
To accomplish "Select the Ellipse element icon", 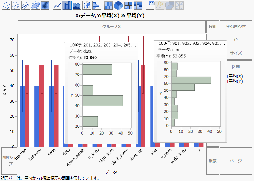I will (x=35, y=5).
